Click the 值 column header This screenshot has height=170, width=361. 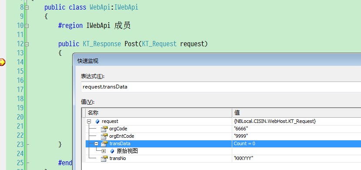[x=297, y=113]
